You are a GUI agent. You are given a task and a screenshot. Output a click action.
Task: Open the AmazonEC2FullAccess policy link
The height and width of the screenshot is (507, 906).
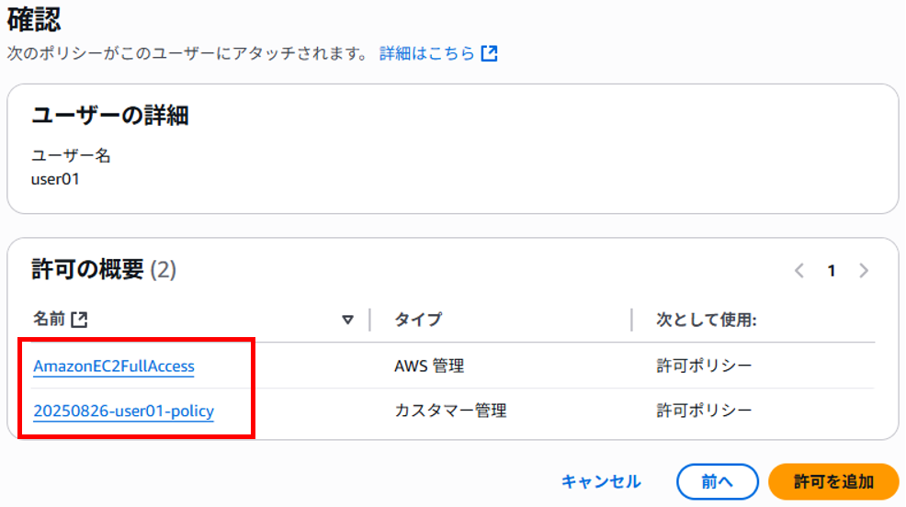114,366
